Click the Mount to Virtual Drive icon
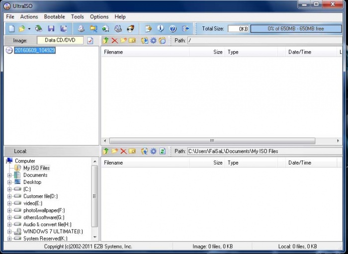Viewport: 348px width, 254px height. coord(118,29)
